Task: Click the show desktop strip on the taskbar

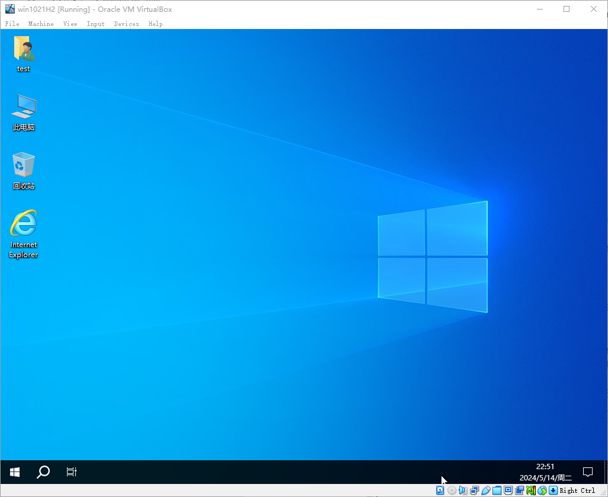Action: pos(606,472)
